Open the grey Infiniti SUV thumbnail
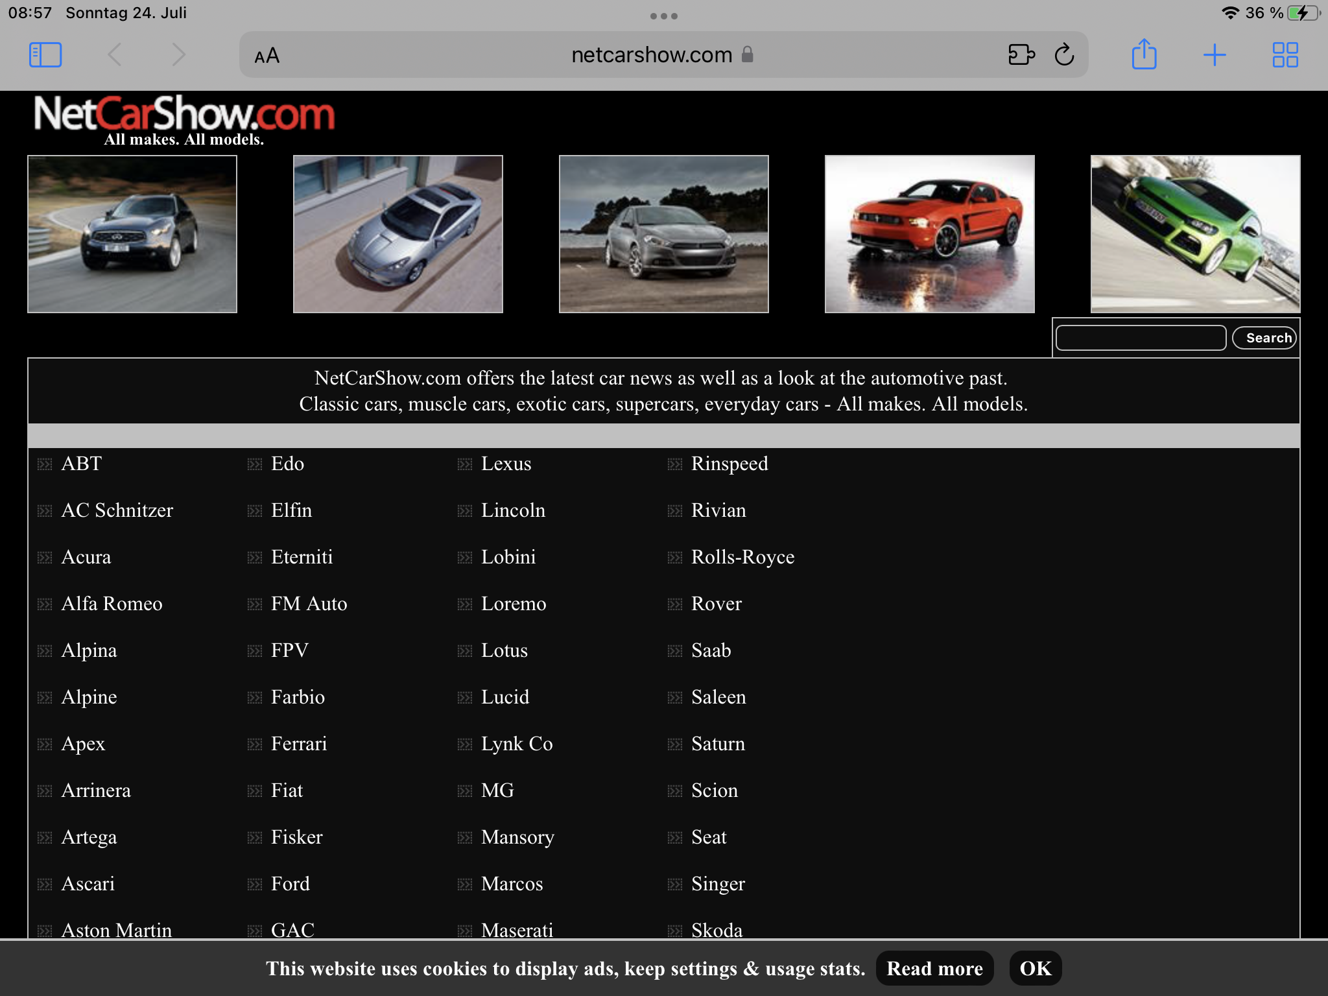This screenshot has height=996, width=1328. [x=132, y=234]
